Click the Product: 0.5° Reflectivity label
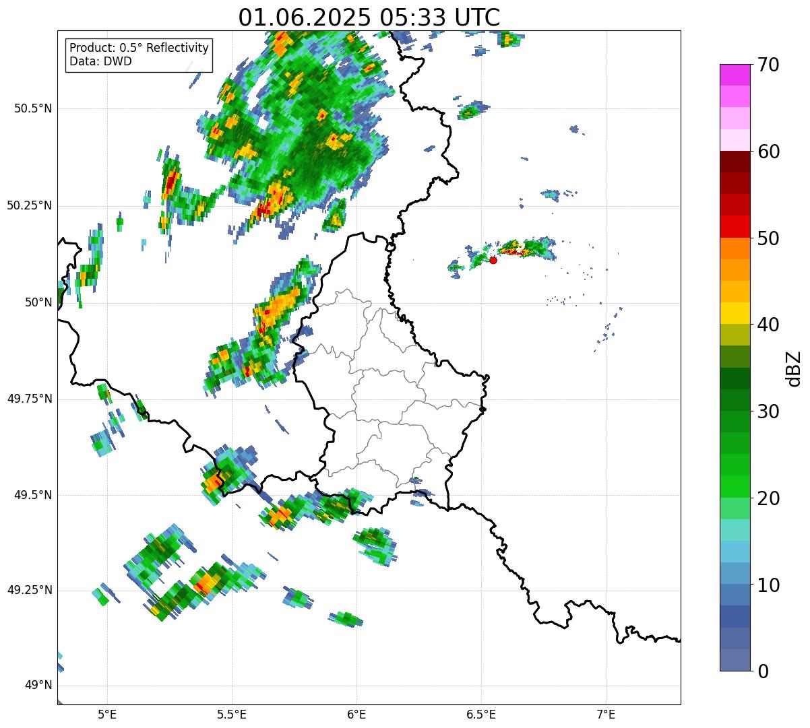Viewport: 810px width, 728px height. click(139, 48)
